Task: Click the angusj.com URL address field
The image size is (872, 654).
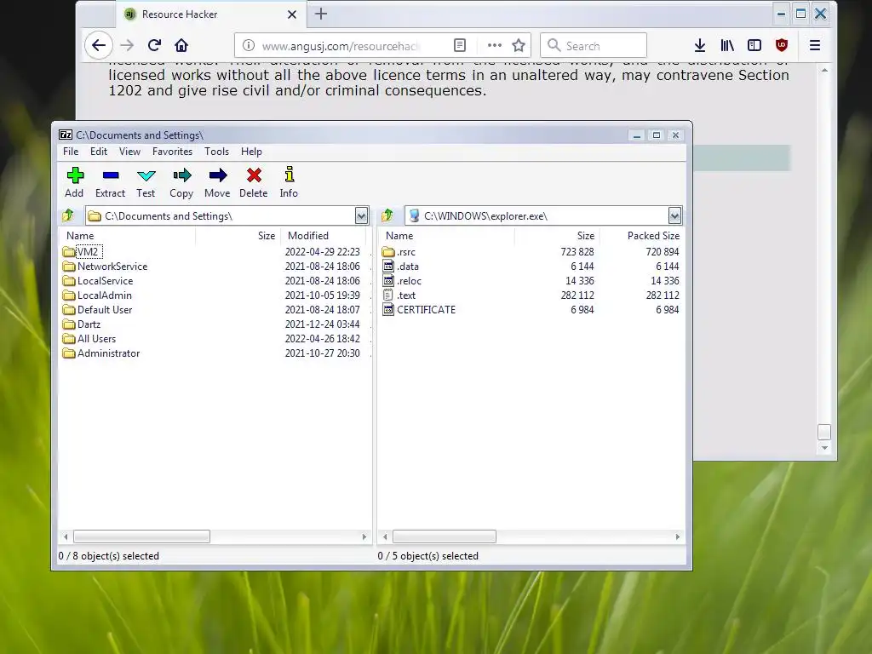Action: coord(341,46)
